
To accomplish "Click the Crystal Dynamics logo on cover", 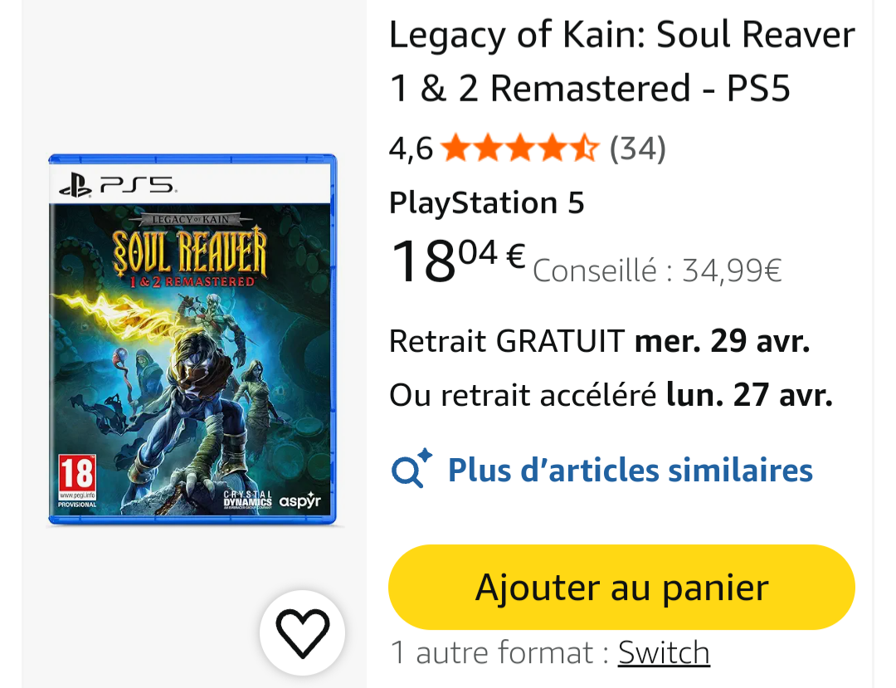I will coord(247,499).
